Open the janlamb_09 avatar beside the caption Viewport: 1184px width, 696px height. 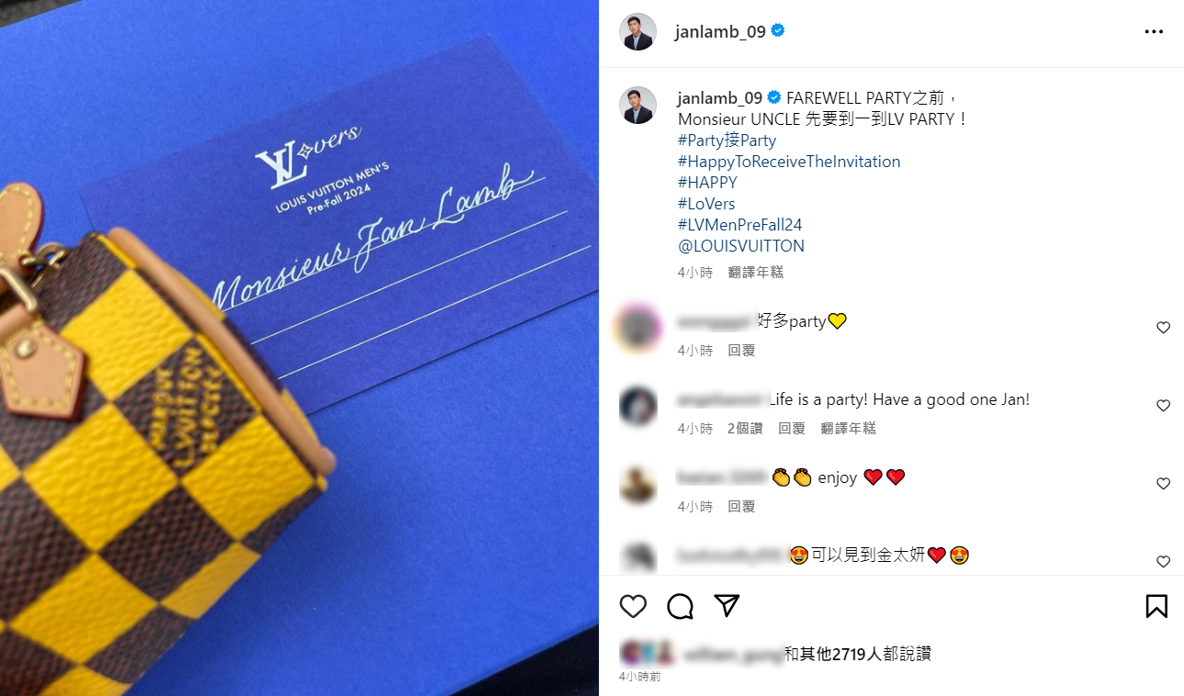pos(637,105)
